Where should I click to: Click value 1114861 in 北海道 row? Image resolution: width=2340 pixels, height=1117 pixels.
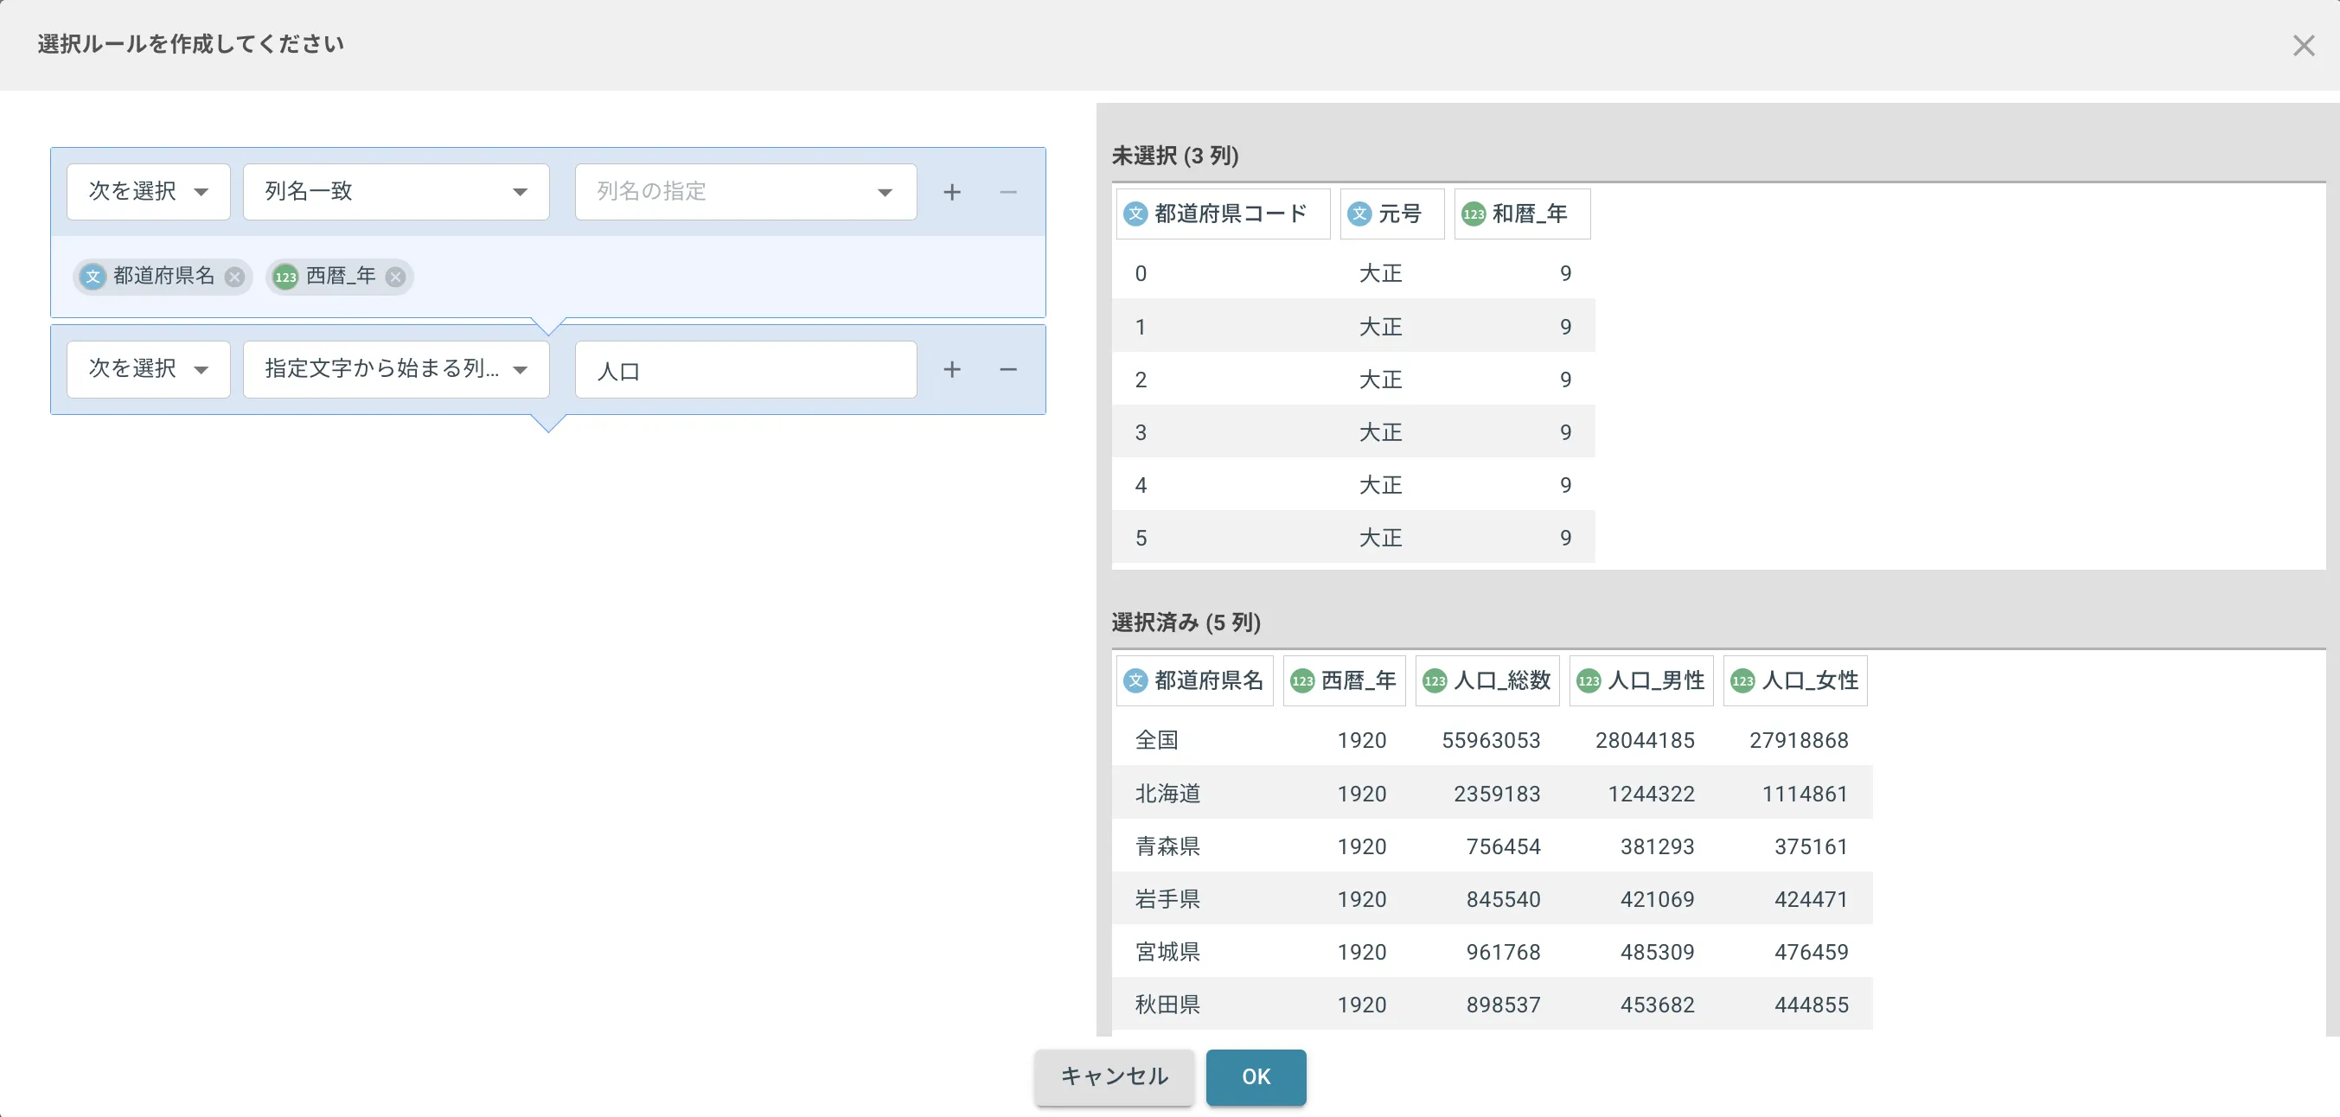[1805, 794]
